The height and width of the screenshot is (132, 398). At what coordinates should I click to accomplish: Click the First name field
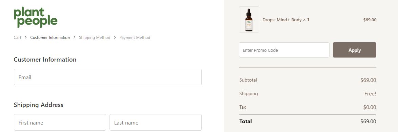coord(60,123)
